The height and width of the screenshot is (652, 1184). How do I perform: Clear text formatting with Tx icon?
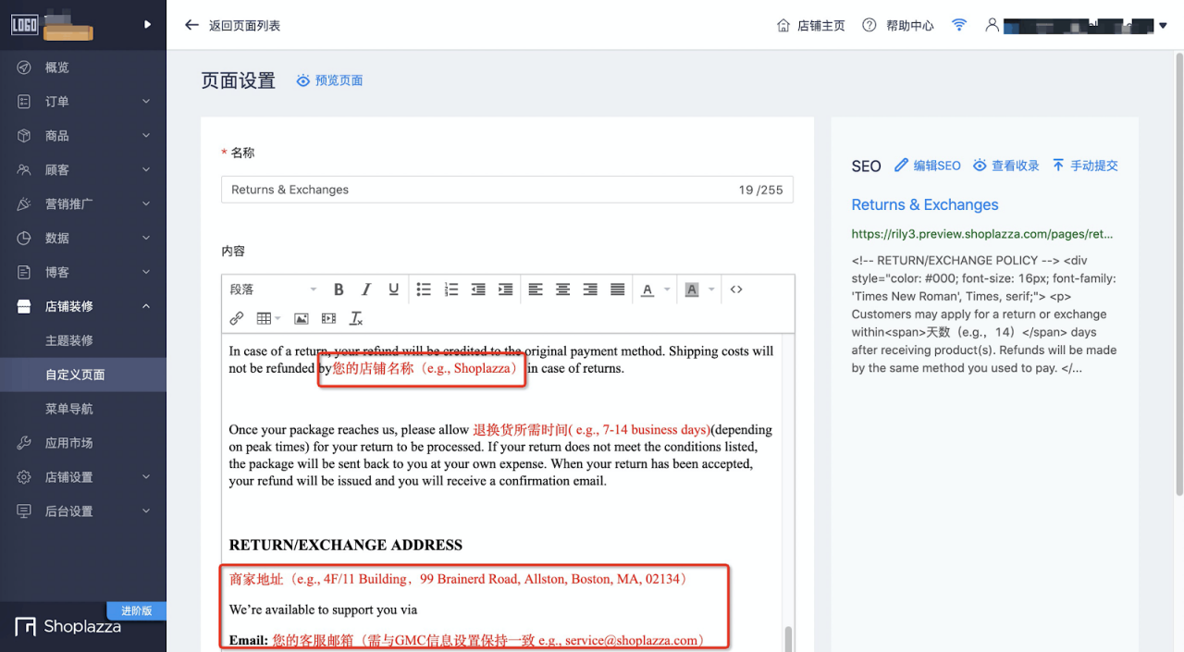click(x=356, y=318)
